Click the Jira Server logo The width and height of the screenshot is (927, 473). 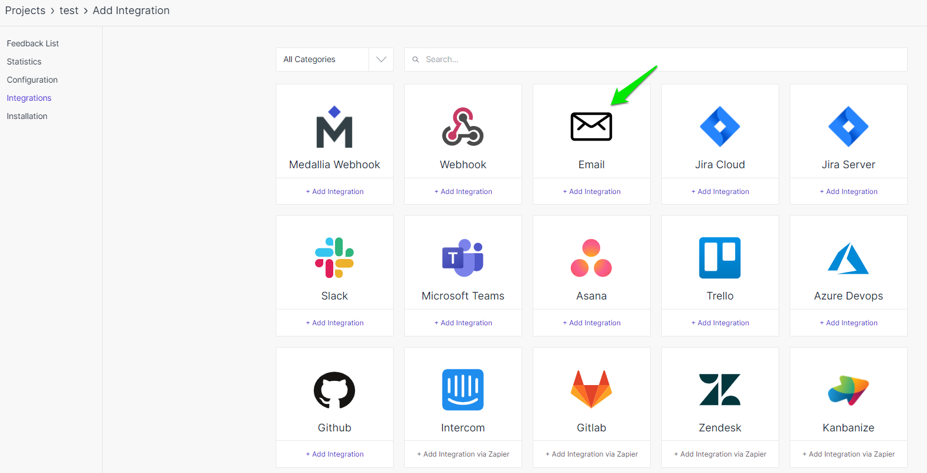click(848, 127)
